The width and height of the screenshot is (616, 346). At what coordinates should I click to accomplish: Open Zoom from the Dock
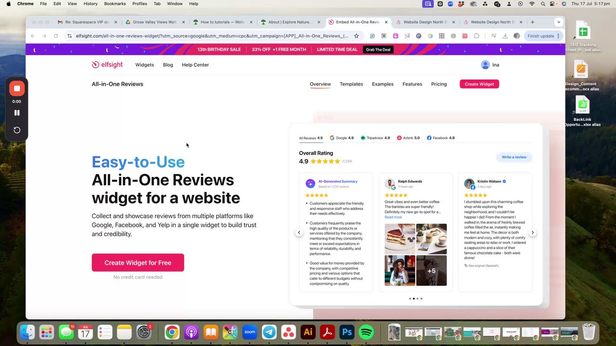tap(249, 332)
